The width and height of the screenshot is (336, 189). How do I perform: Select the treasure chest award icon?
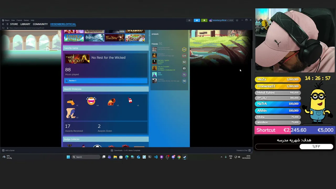pyautogui.click(x=111, y=102)
